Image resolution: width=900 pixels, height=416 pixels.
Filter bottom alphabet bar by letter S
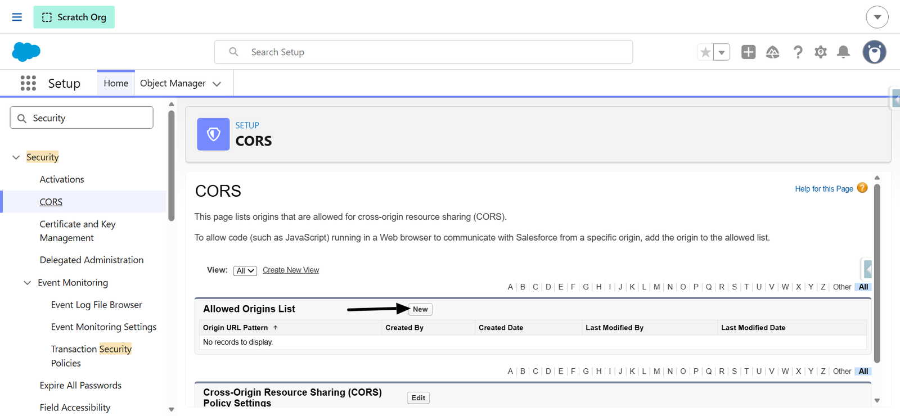coord(734,371)
